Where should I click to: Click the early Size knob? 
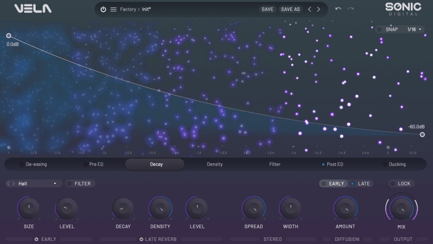pyautogui.click(x=29, y=208)
